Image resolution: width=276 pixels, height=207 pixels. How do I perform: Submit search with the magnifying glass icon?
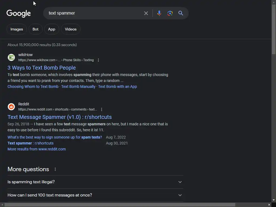click(x=181, y=13)
